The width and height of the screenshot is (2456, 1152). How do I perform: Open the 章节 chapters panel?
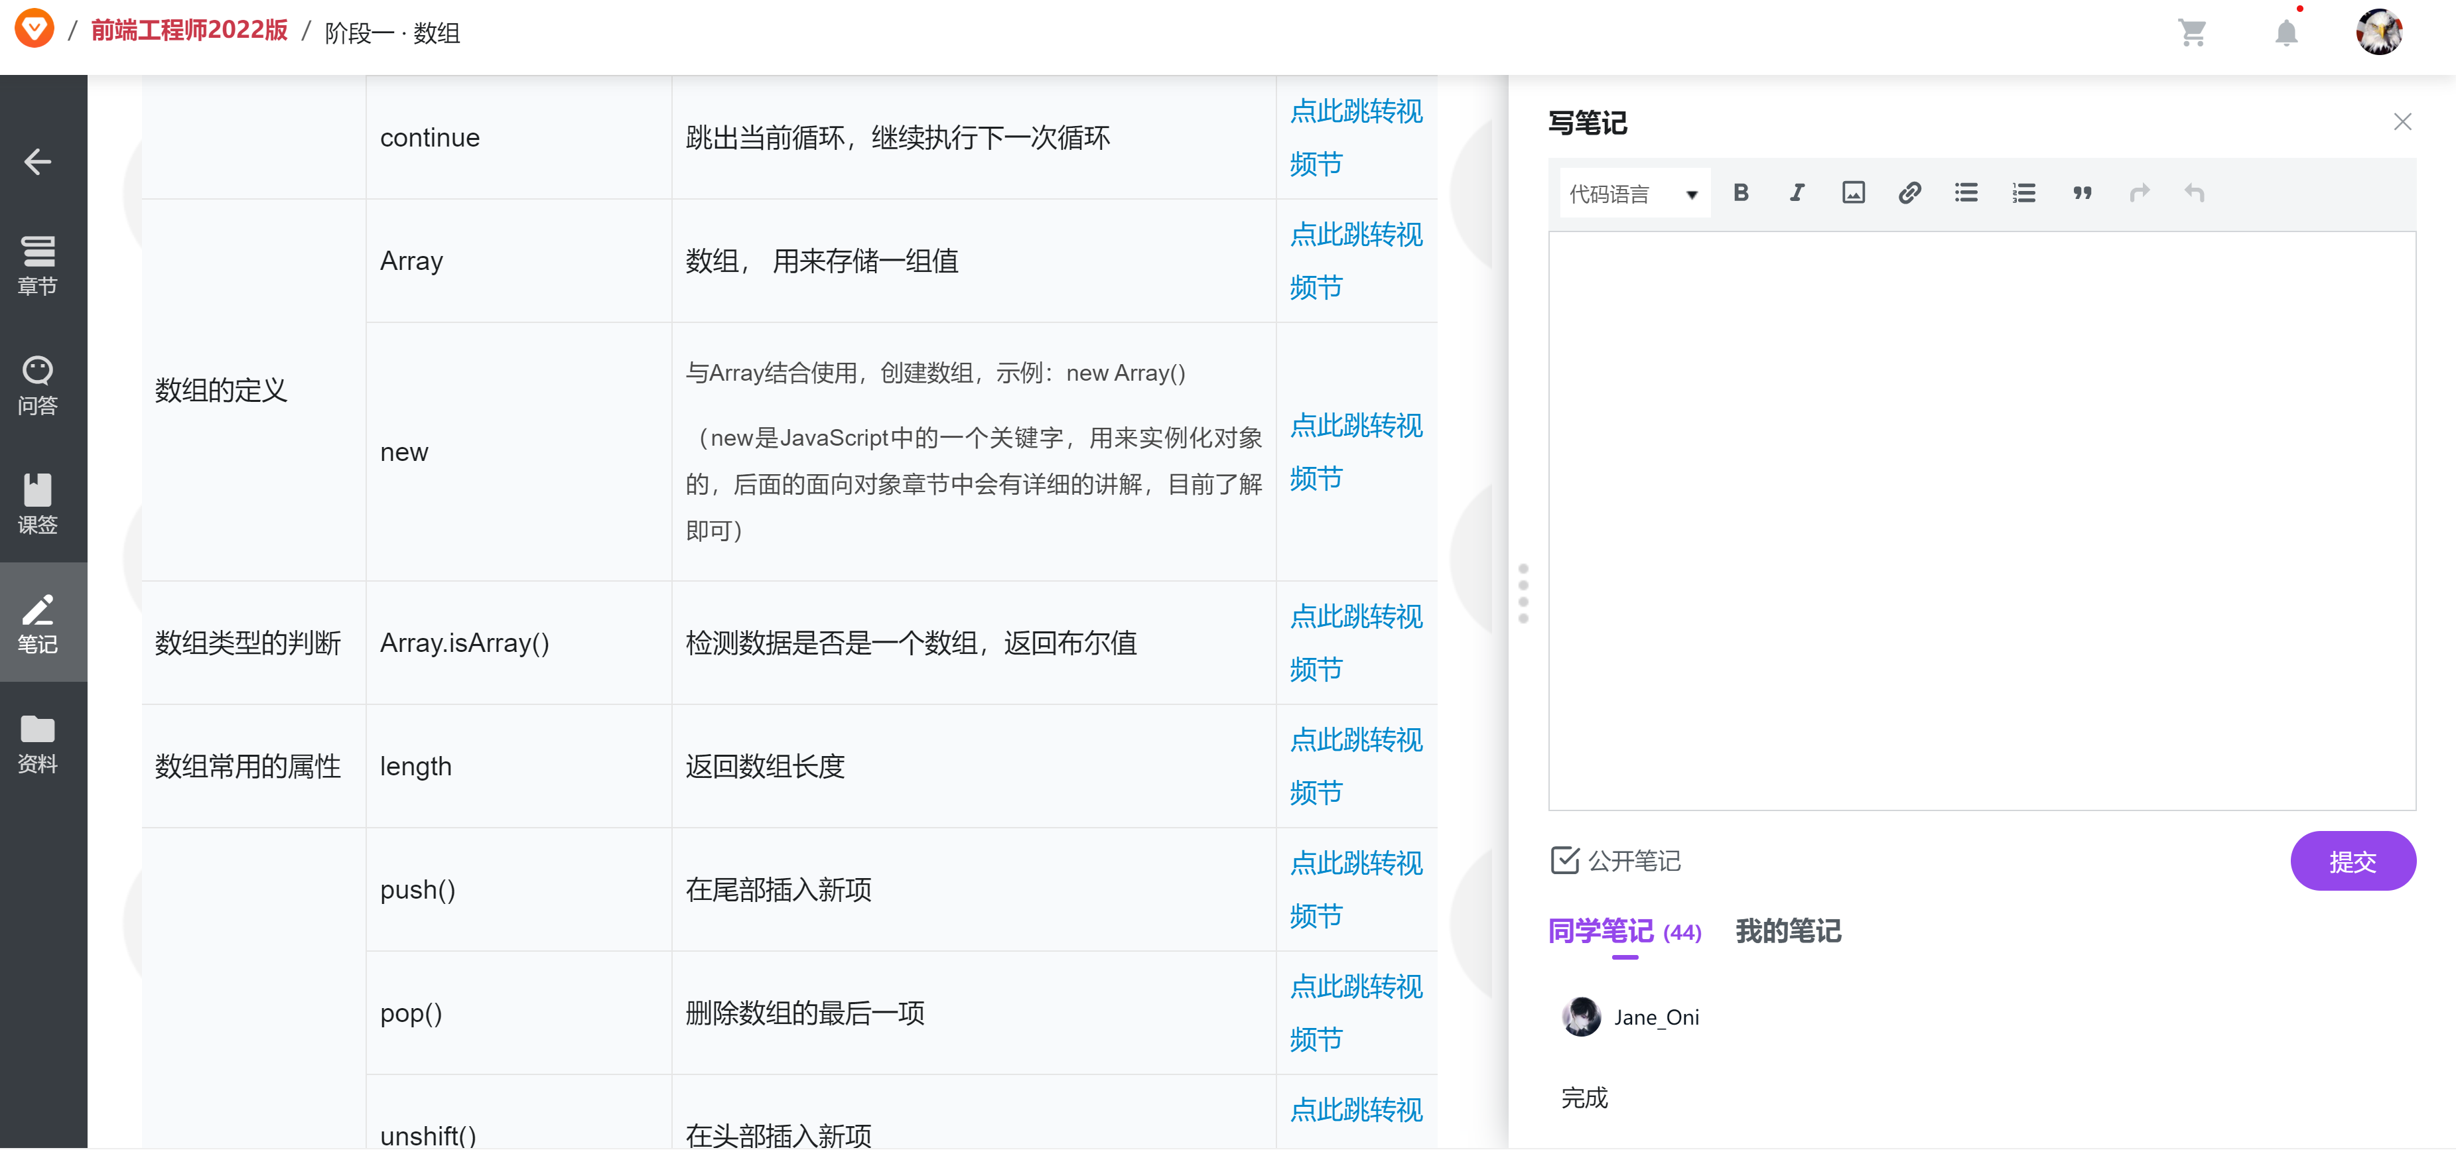tap(38, 265)
